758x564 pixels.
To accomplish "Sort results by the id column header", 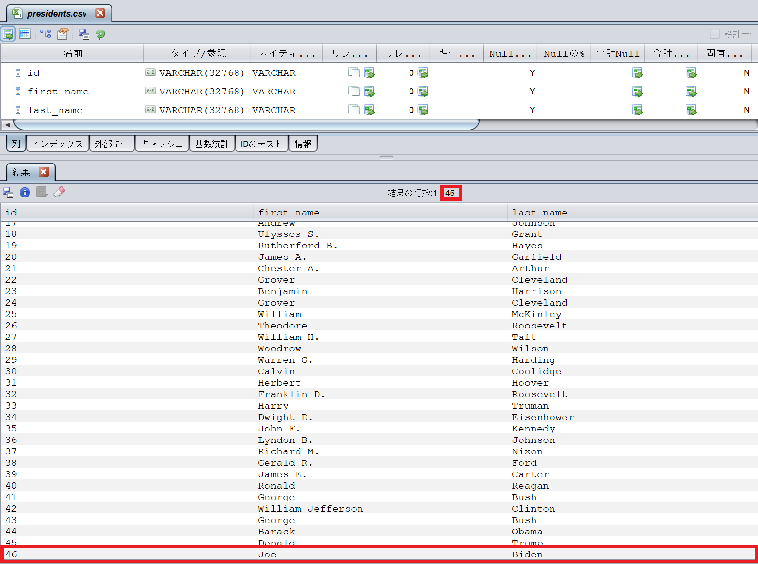I will click(127, 213).
